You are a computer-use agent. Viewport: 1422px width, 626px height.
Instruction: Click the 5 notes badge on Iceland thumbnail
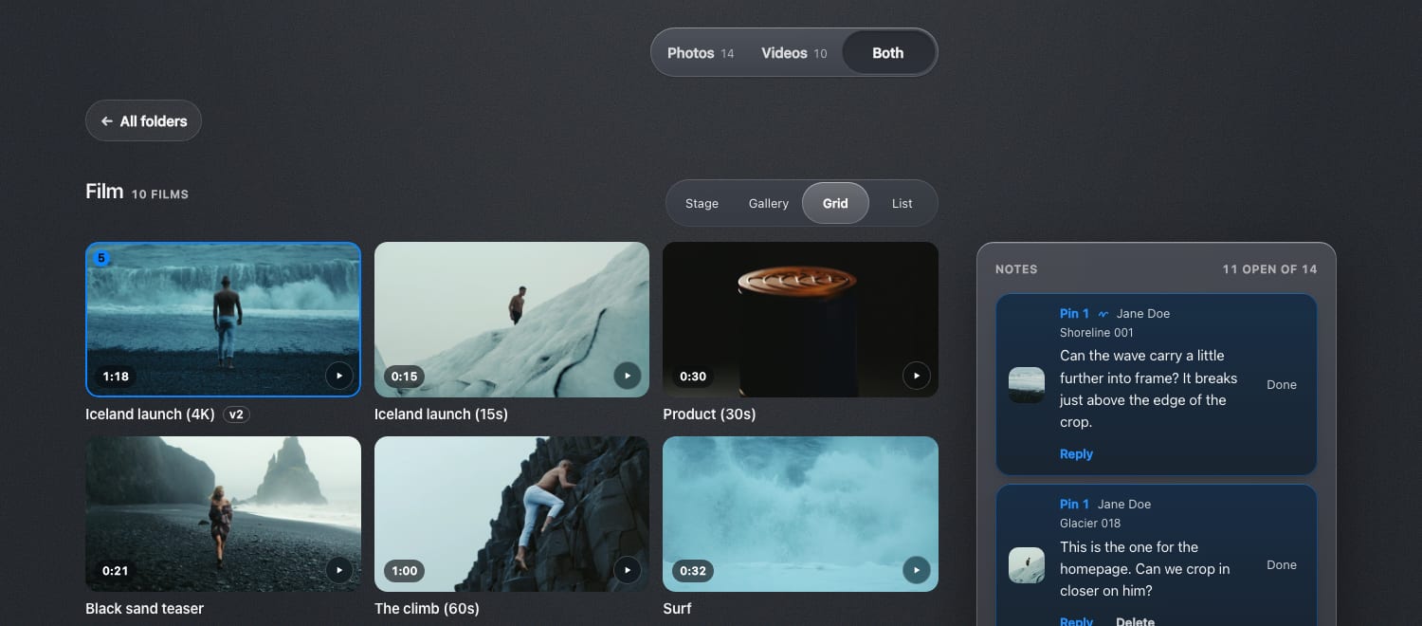(x=102, y=258)
